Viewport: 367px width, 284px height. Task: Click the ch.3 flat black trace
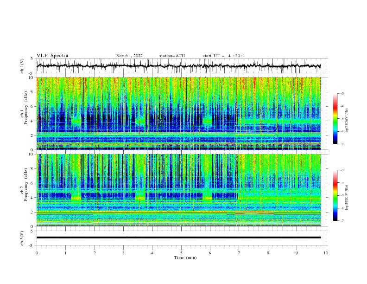click(x=178, y=238)
